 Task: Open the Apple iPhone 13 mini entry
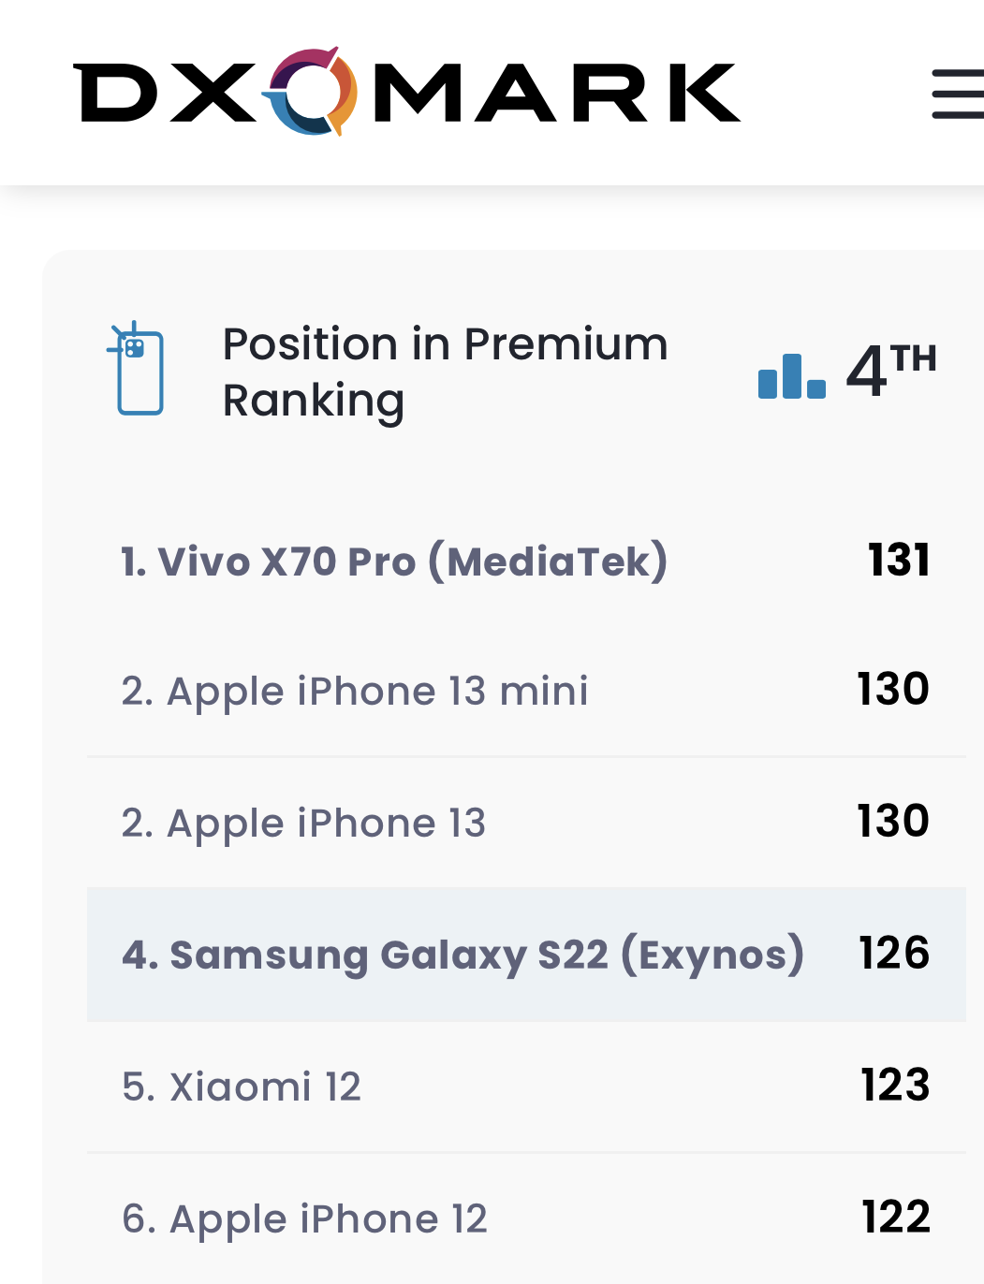pyautogui.click(x=355, y=692)
